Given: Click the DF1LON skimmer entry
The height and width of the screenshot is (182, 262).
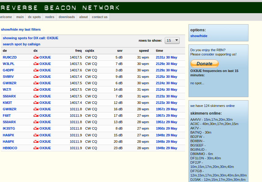Looking at the screenshot, I should 205,158.
